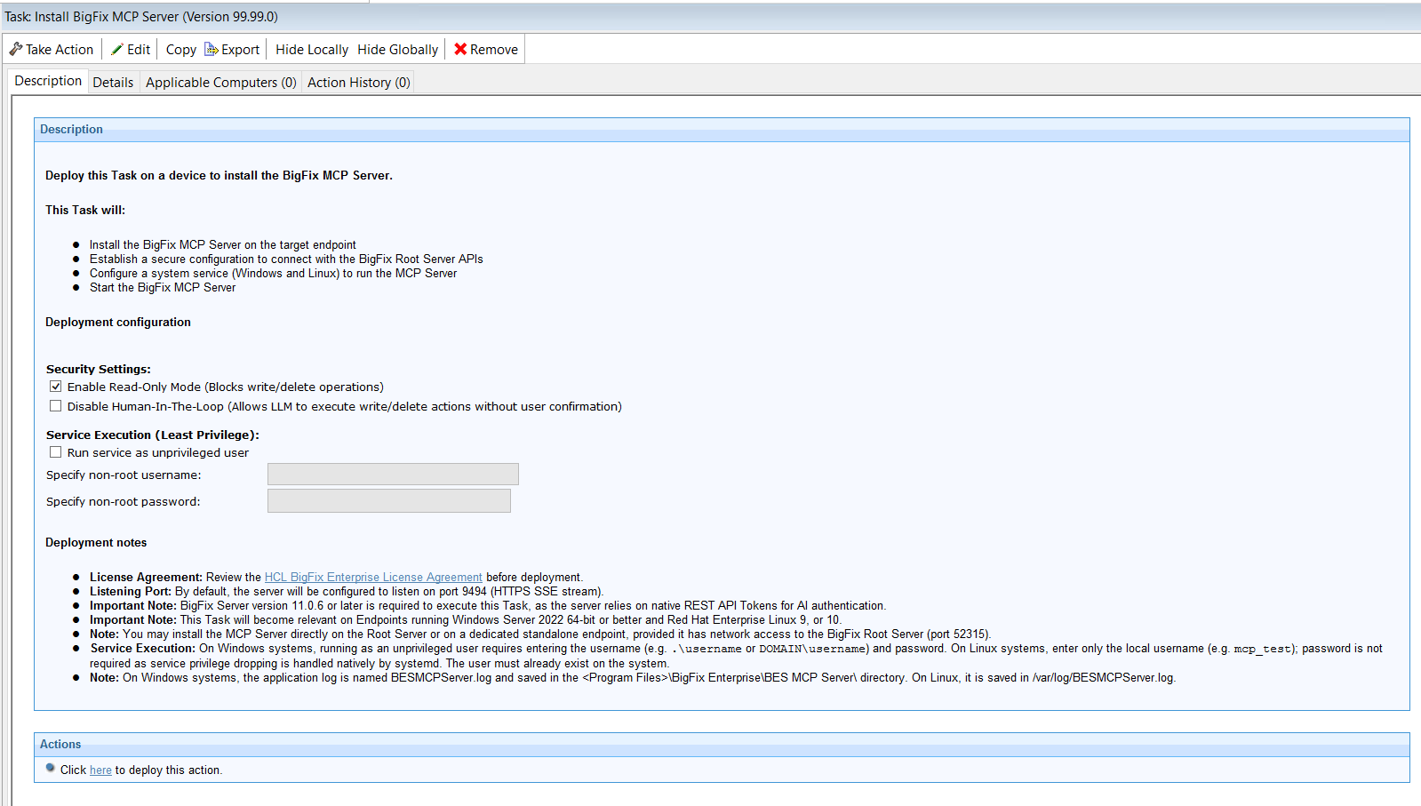
Task: Click the Take Action wrench icon
Action: pyautogui.click(x=16, y=50)
